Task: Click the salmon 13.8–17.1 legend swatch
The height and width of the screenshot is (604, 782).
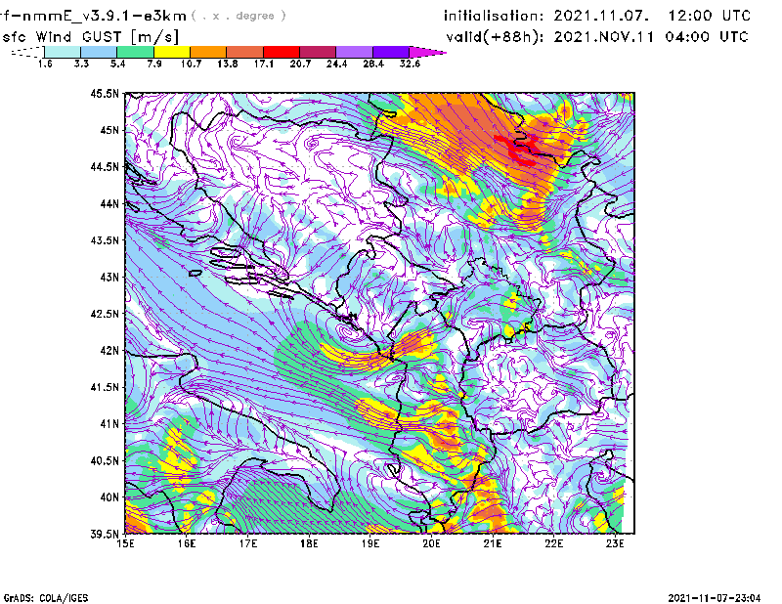Action: (x=245, y=52)
